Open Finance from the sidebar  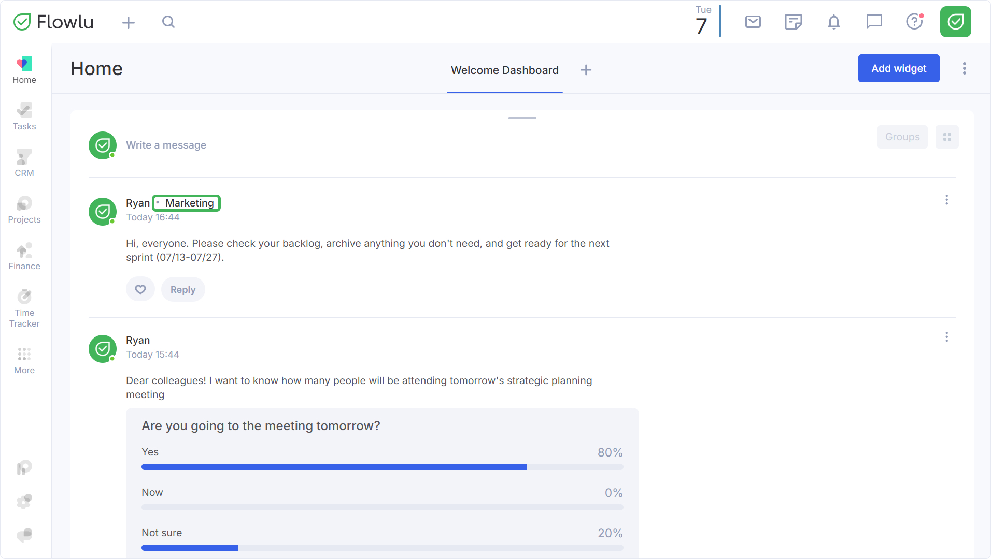(24, 257)
